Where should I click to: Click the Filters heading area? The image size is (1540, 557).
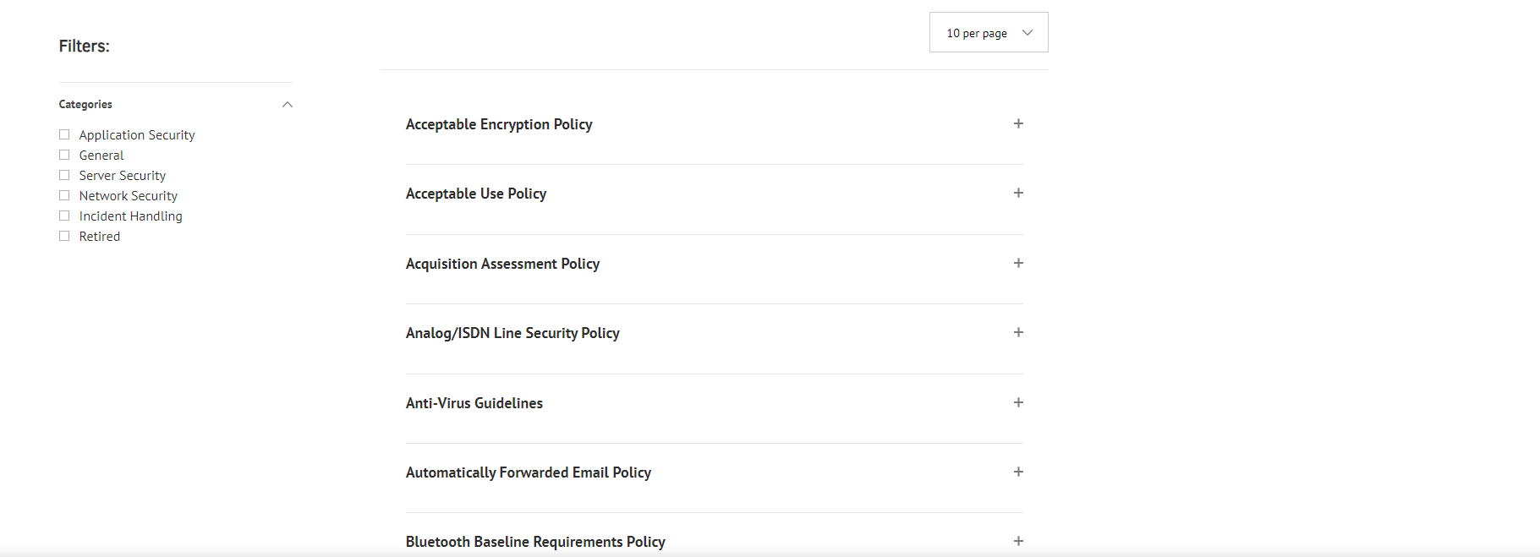click(x=84, y=46)
